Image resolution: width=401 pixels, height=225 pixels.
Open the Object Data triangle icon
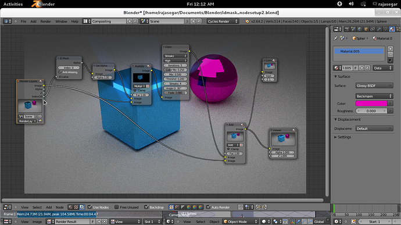click(385, 29)
